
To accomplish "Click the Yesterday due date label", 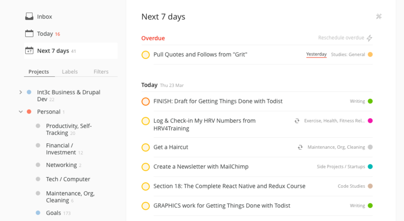I will (316, 54).
